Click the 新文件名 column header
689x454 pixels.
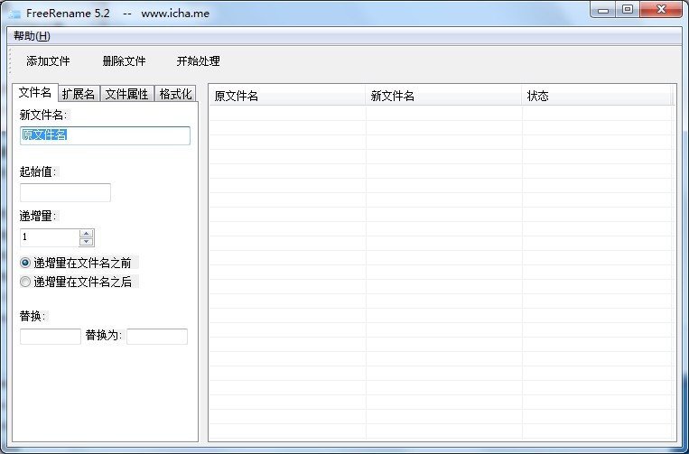443,96
